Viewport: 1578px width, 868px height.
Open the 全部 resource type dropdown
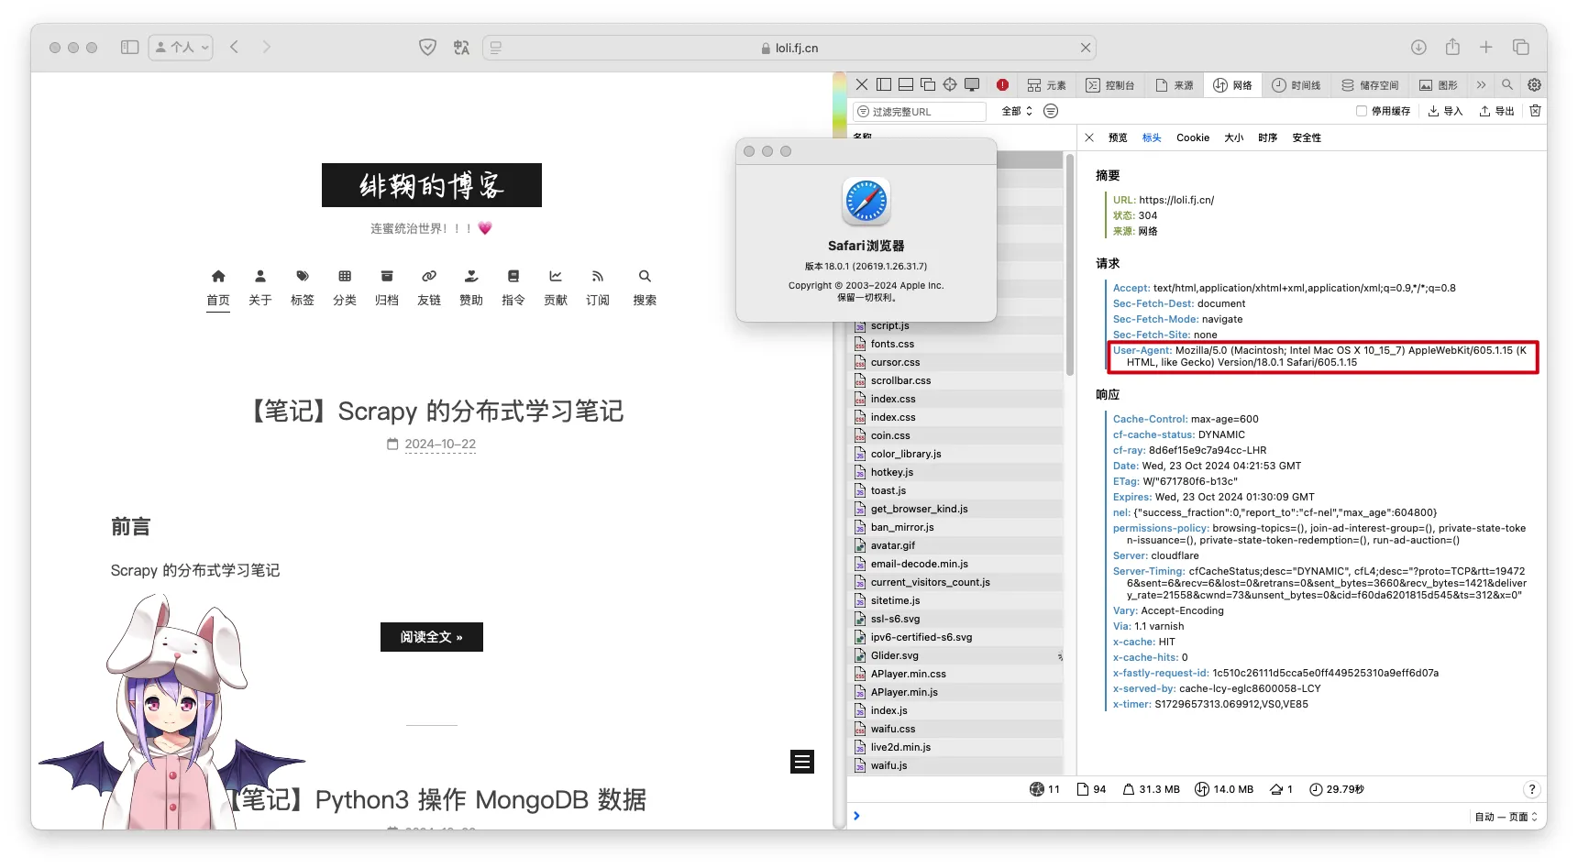click(x=1017, y=112)
